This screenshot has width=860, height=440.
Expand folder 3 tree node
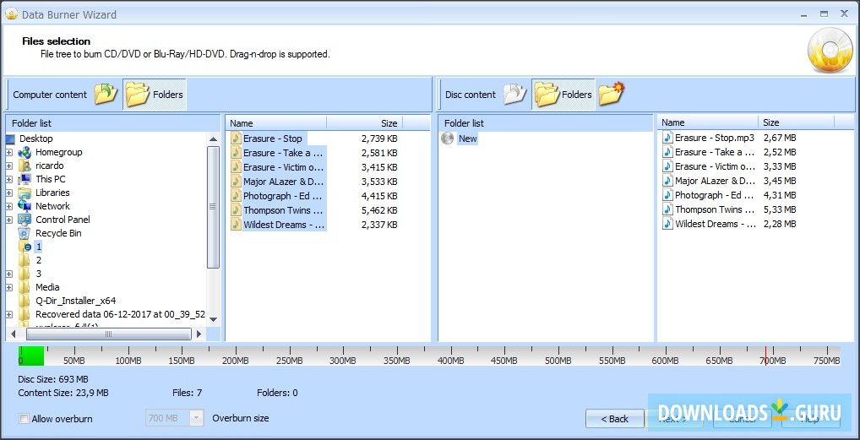pyautogui.click(x=9, y=274)
